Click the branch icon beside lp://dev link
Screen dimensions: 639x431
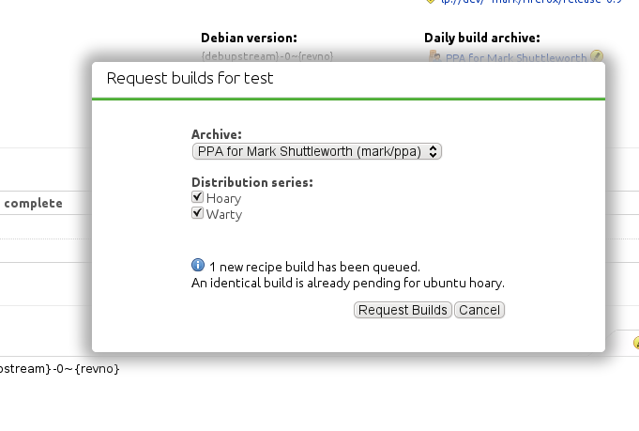(431, 2)
